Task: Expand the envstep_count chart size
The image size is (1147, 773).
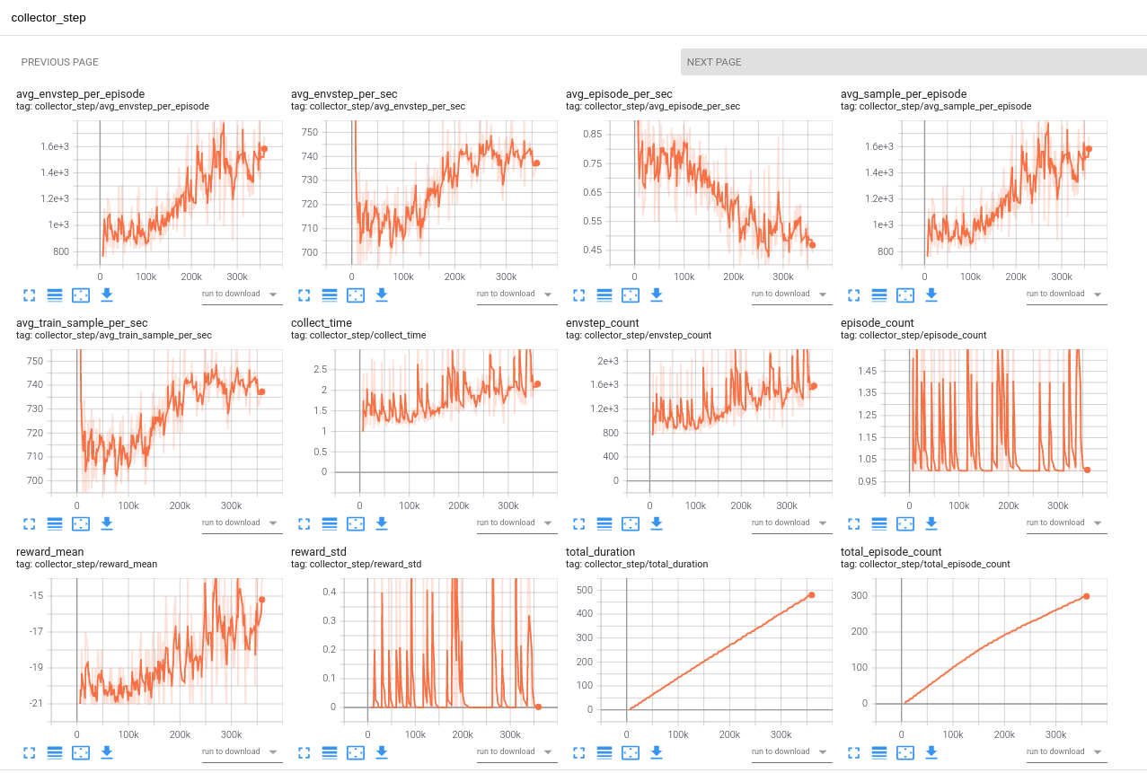Action: (578, 523)
